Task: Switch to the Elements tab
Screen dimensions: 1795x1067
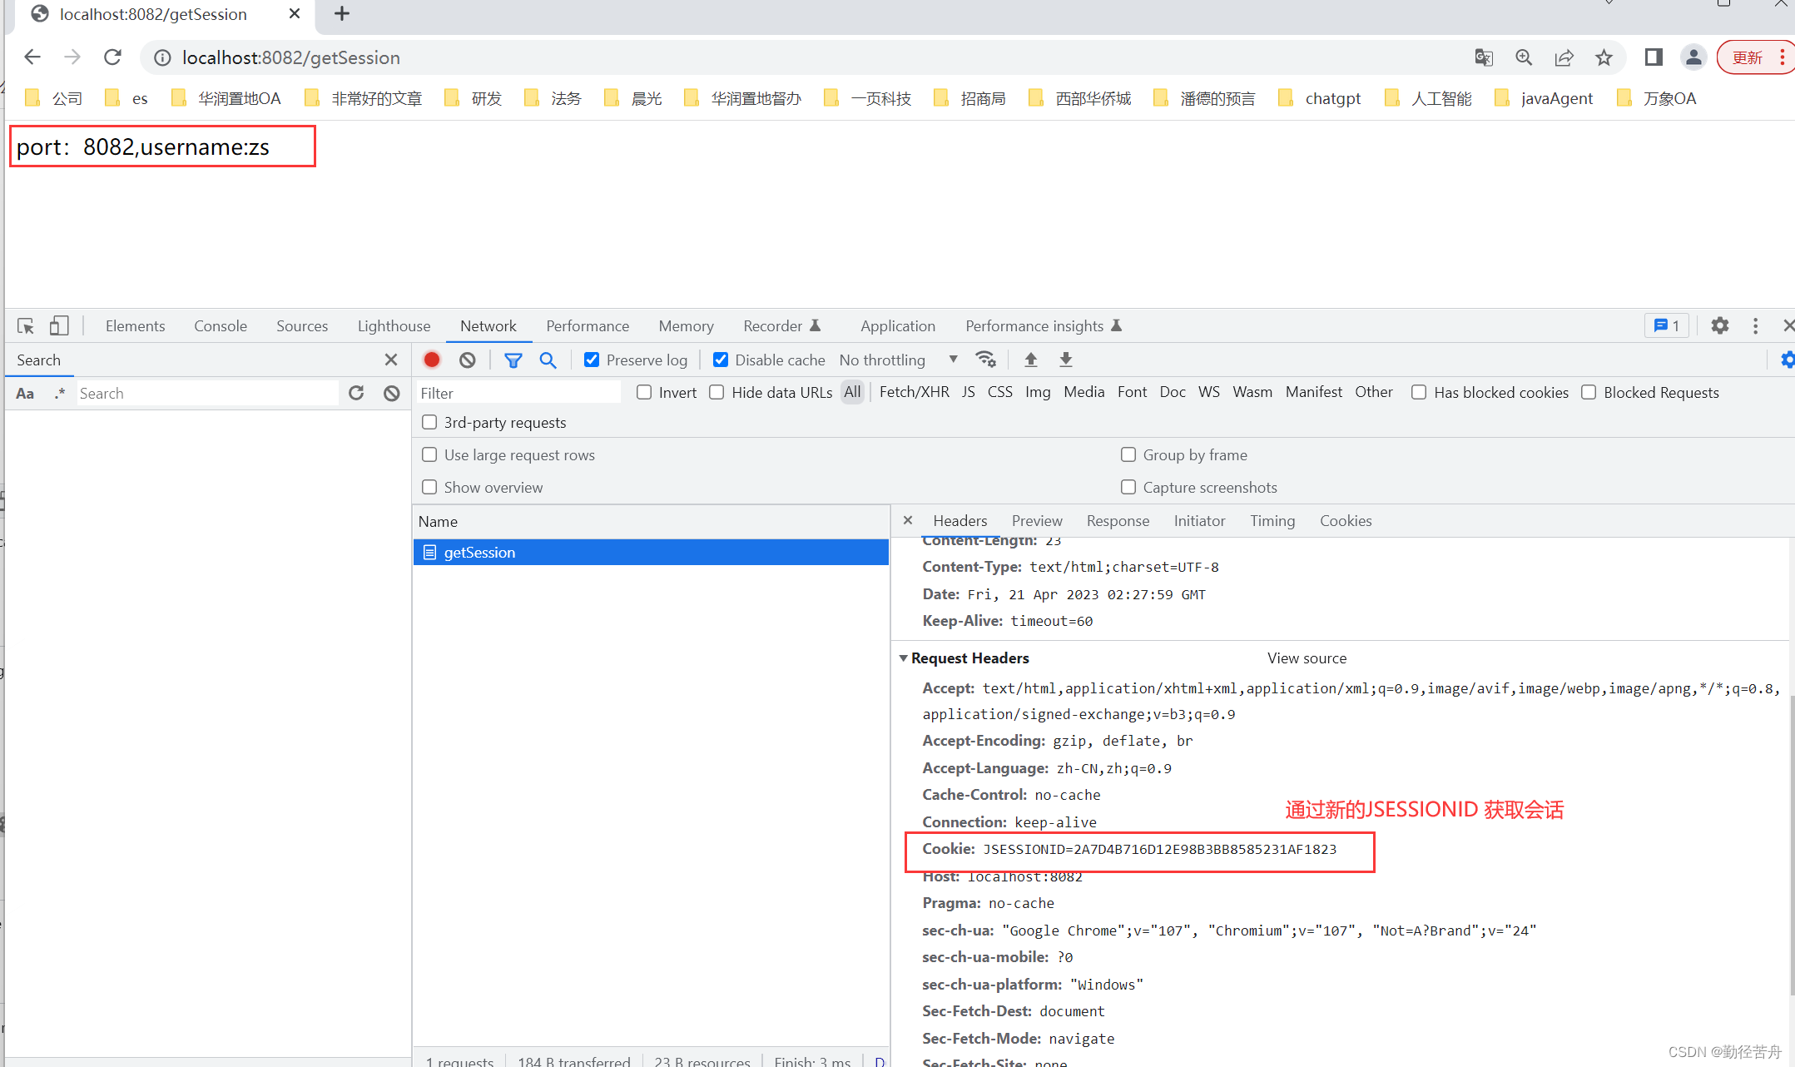Action: [x=135, y=326]
